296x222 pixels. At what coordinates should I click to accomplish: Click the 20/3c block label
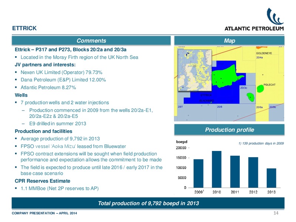(243, 88)
